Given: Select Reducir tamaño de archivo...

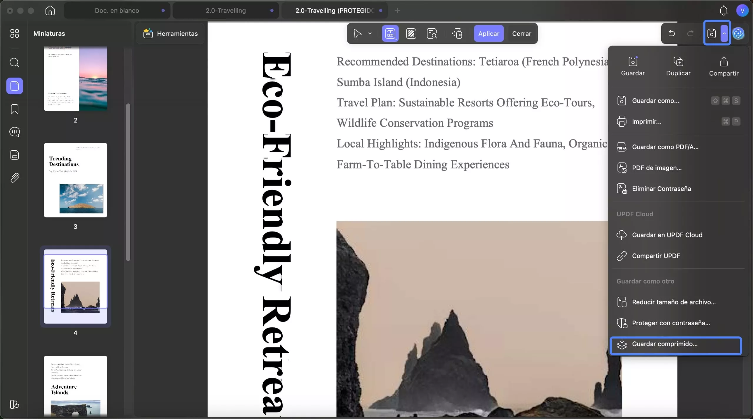Looking at the screenshot, I should [678, 302].
